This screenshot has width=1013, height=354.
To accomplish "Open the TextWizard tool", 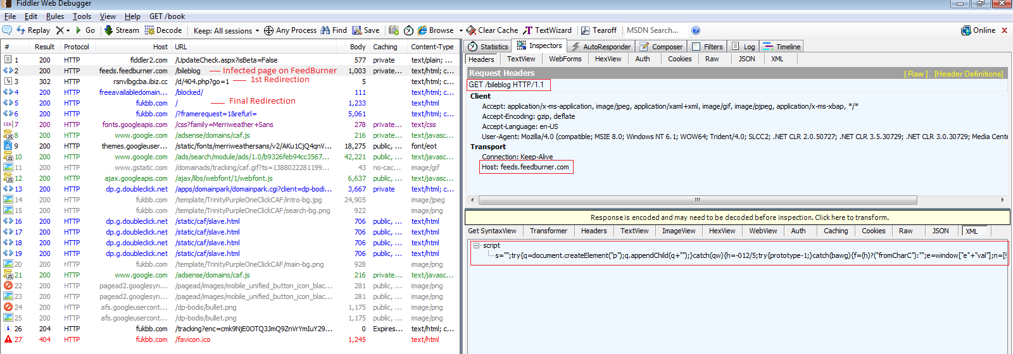I will click(x=548, y=30).
